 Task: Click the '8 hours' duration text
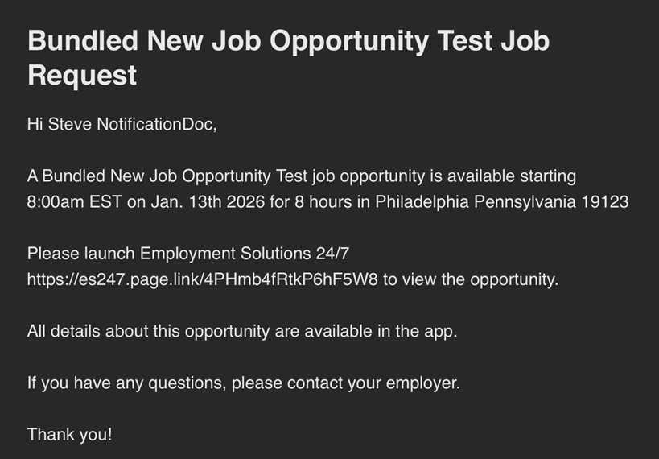click(323, 202)
